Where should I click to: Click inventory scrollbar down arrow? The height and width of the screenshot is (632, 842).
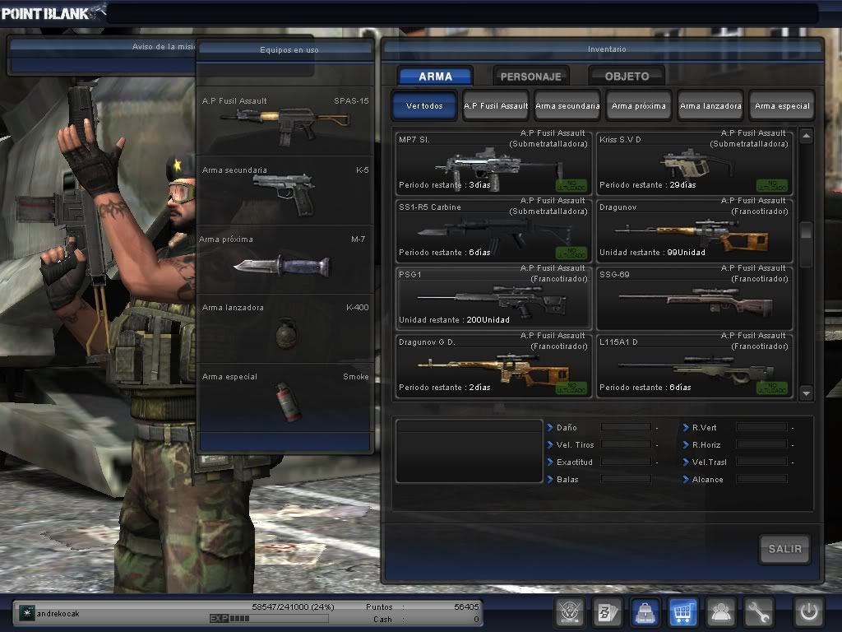pyautogui.click(x=806, y=393)
